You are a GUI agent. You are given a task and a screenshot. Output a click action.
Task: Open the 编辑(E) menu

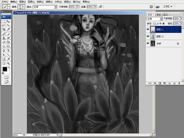click(14, 2)
